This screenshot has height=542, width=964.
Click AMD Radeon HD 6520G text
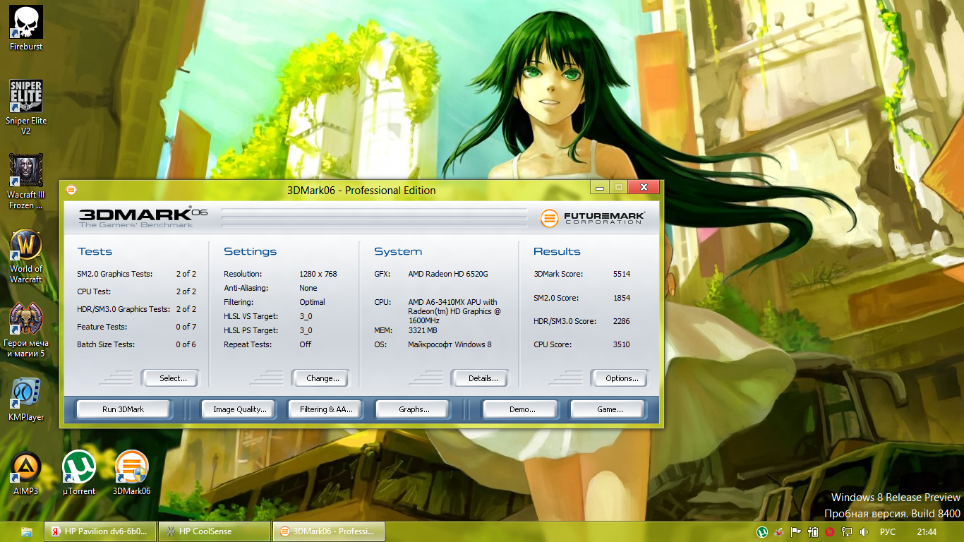point(448,274)
